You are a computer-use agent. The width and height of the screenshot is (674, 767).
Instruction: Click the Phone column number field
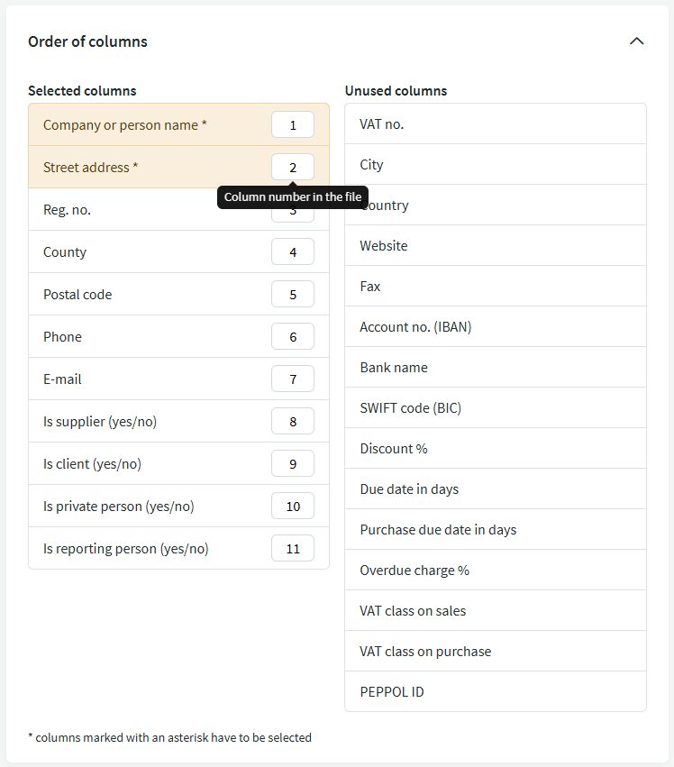click(293, 337)
